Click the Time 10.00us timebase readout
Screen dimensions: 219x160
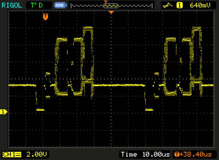click(x=145, y=154)
